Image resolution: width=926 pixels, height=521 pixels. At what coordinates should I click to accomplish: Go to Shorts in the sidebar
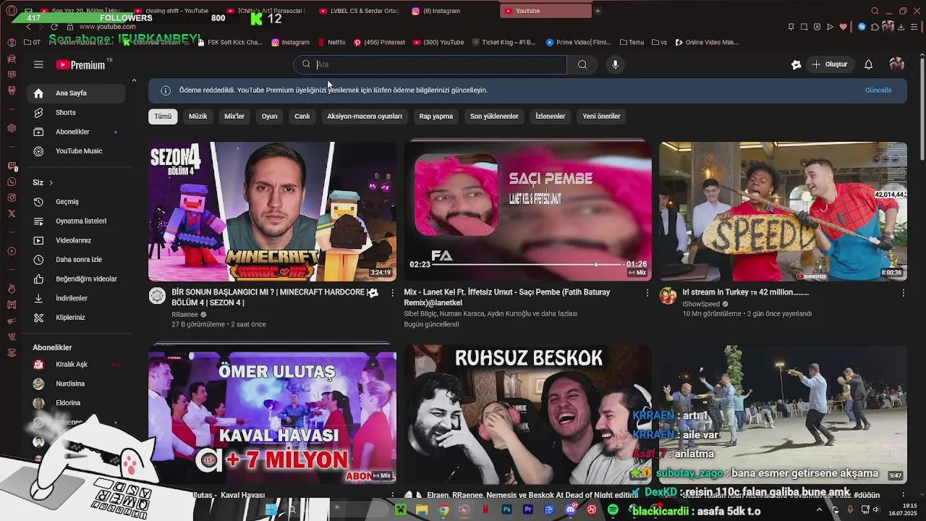76,112
